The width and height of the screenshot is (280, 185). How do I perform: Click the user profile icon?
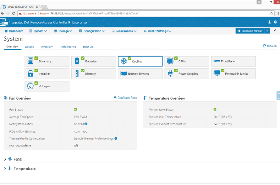pos(269,22)
